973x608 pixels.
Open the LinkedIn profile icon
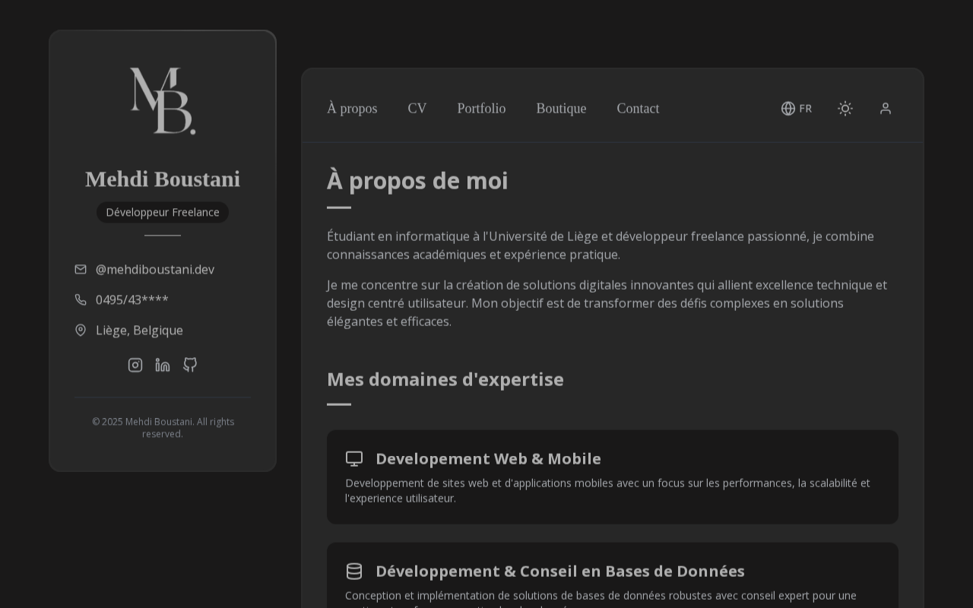pyautogui.click(x=163, y=365)
